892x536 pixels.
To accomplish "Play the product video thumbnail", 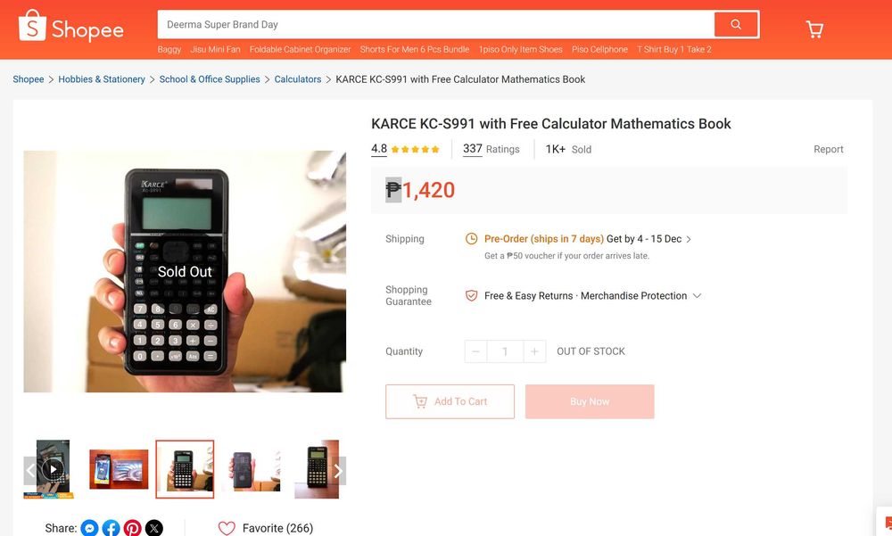I will tap(53, 469).
